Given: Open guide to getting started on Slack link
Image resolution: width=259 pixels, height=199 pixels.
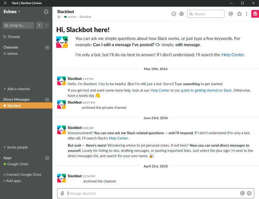Looking at the screenshot, I should pyautogui.click(x=206, y=90).
